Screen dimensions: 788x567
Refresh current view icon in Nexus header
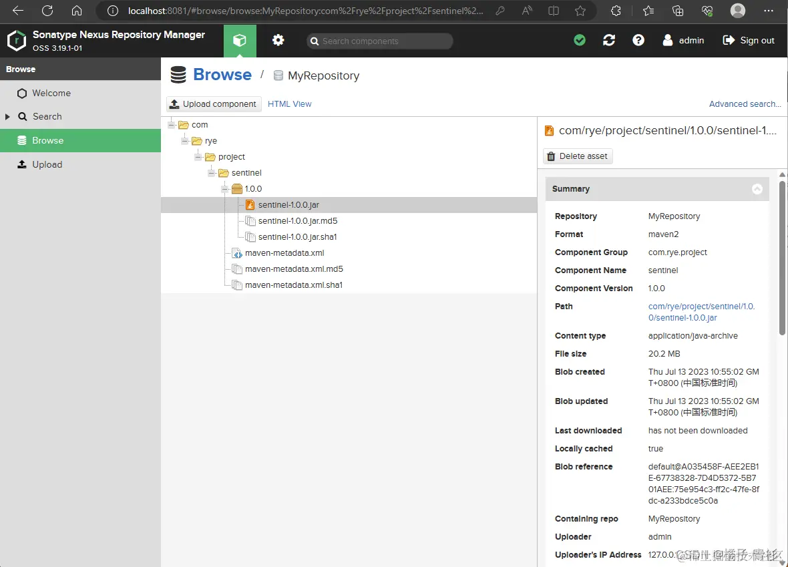click(609, 40)
